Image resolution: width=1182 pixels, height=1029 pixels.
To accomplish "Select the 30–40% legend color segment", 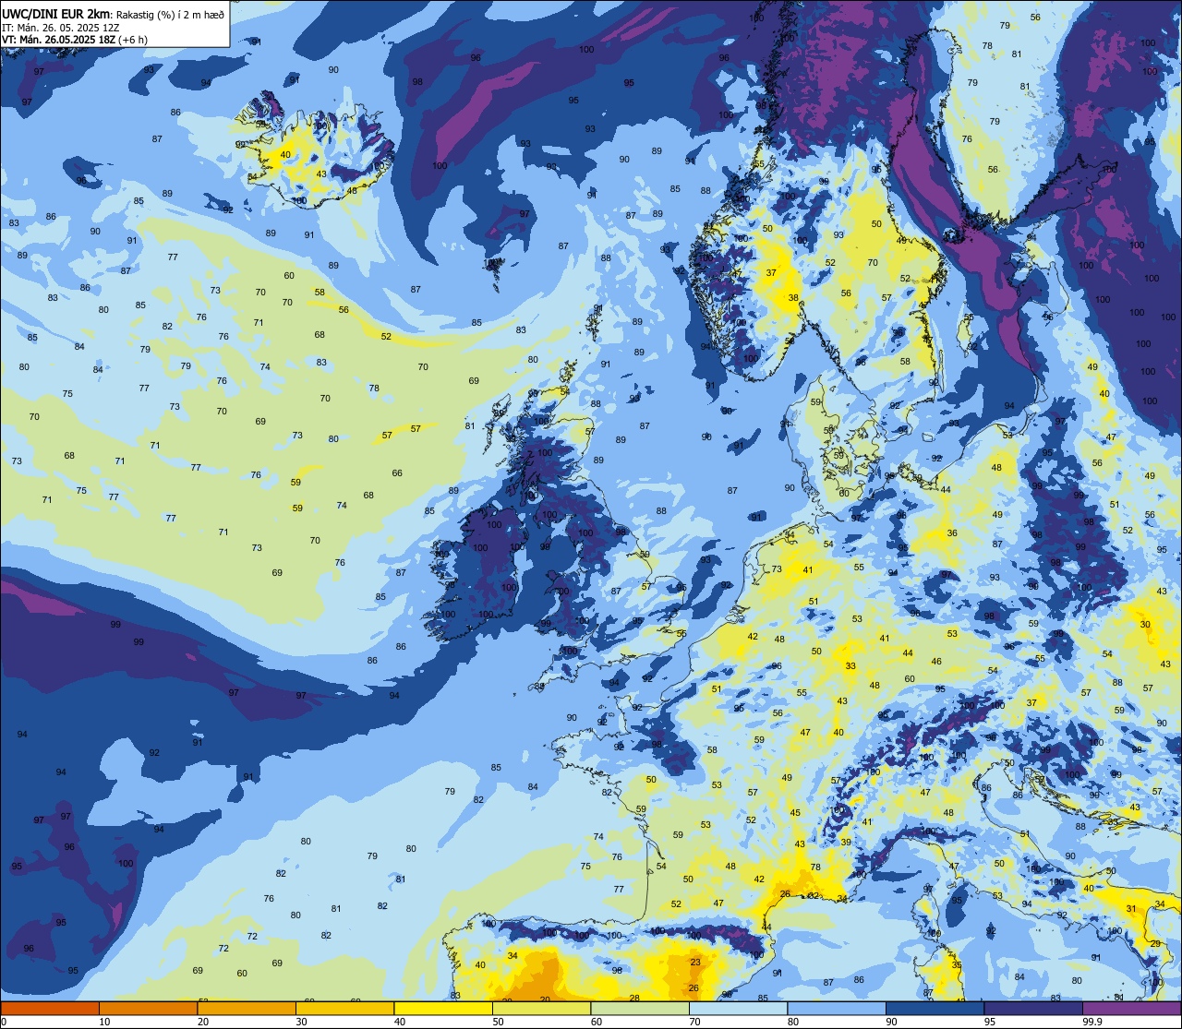I will [x=344, y=1008].
